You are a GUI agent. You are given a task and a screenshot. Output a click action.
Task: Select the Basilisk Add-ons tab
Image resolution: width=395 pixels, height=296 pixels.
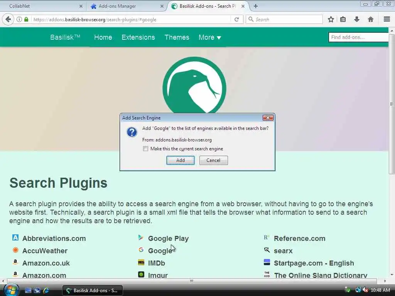208,6
